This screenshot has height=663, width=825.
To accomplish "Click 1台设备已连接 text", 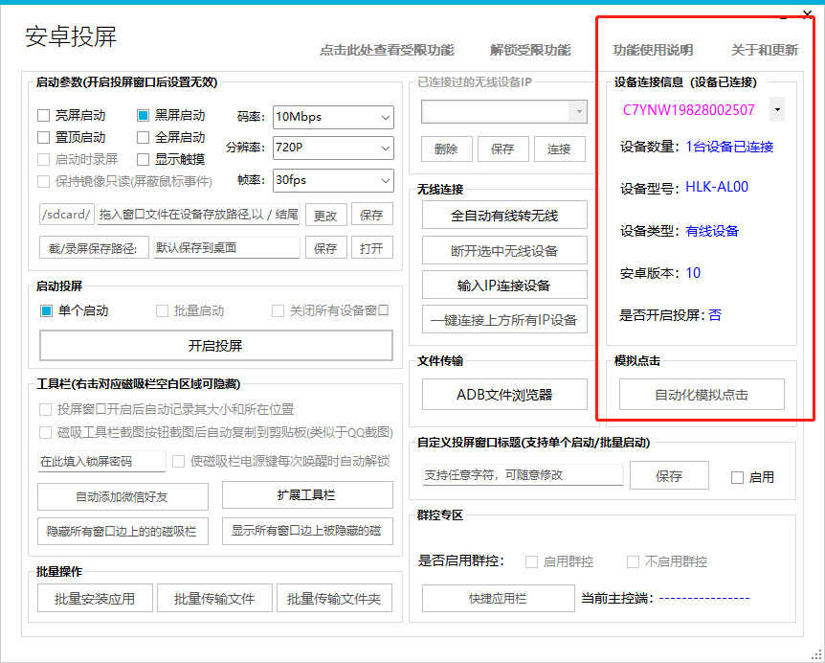I will click(729, 147).
